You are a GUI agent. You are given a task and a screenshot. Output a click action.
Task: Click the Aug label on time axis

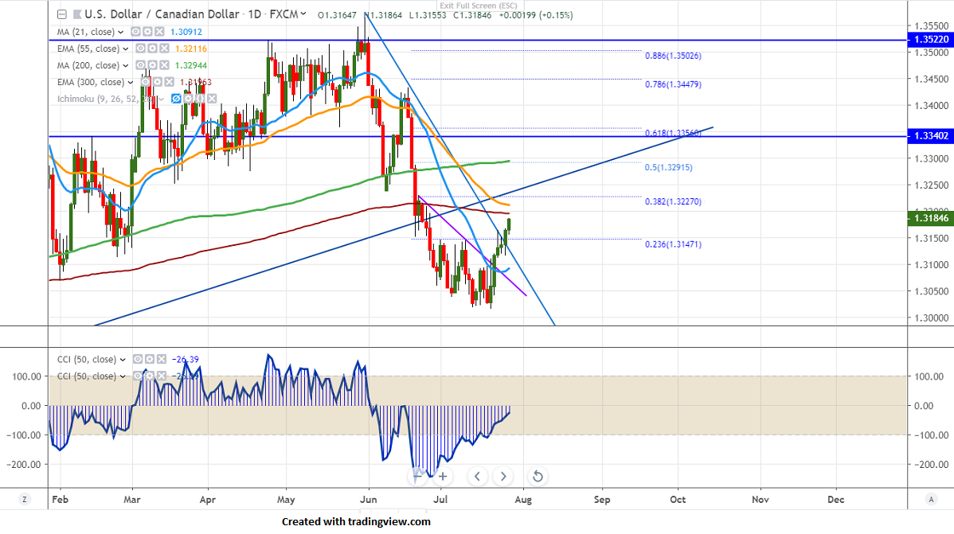coord(523,499)
